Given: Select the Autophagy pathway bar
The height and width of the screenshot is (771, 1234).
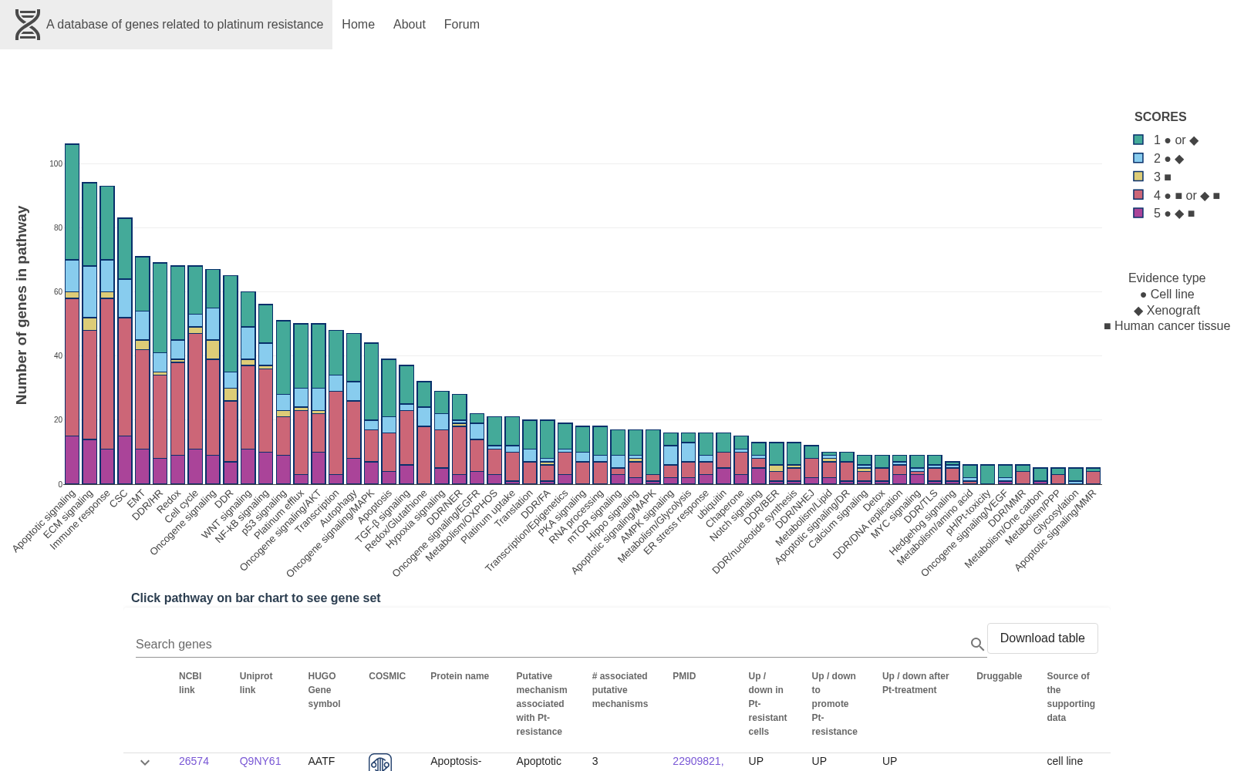Looking at the screenshot, I should 353,409.
